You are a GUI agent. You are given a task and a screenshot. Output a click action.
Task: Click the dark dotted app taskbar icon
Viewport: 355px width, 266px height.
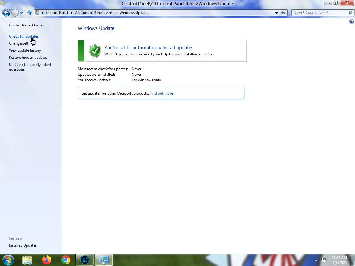[x=85, y=260]
